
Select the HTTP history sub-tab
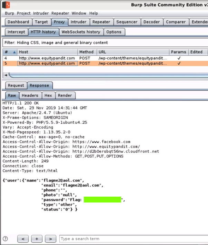pos(43,32)
